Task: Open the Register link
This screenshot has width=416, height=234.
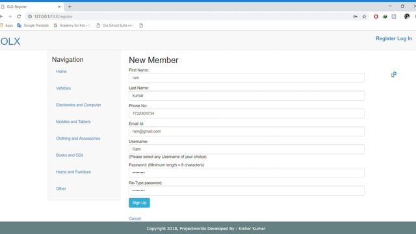Action: coord(385,38)
